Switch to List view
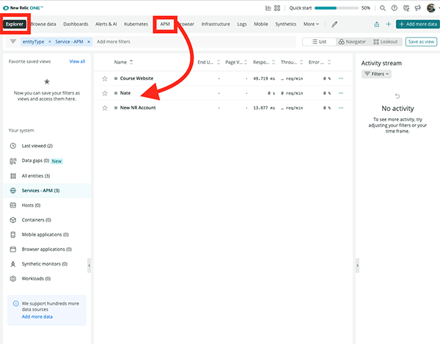The width and height of the screenshot is (440, 344). coord(319,42)
